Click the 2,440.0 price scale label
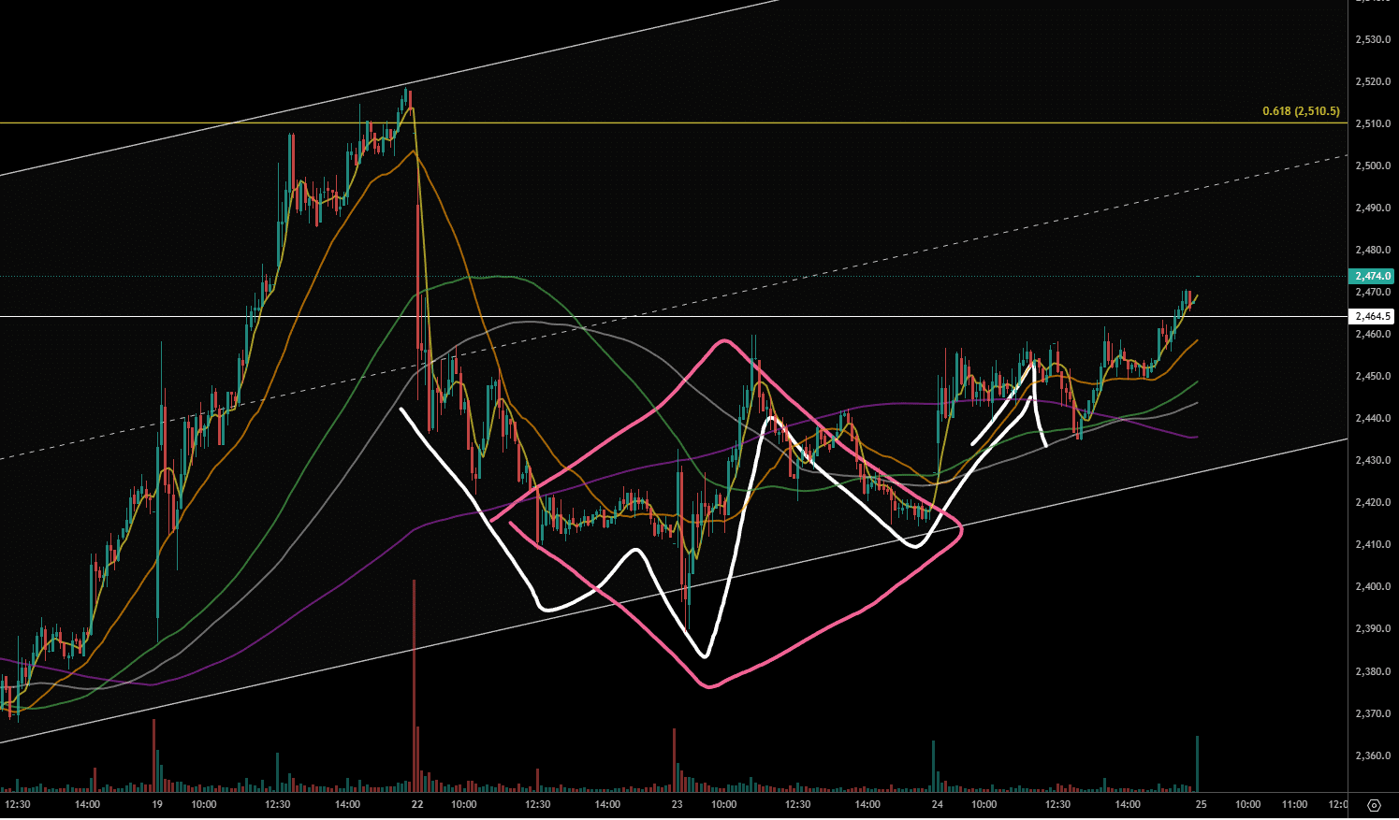This screenshot has height=820, width=1399. point(1373,418)
